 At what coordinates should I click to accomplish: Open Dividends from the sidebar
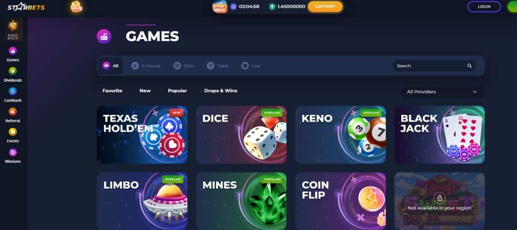[x=13, y=75]
